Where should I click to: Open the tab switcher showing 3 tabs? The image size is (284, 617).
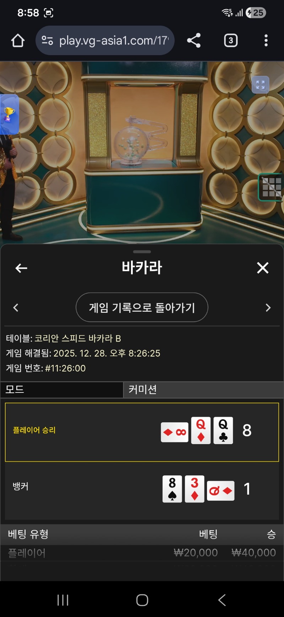(x=231, y=41)
